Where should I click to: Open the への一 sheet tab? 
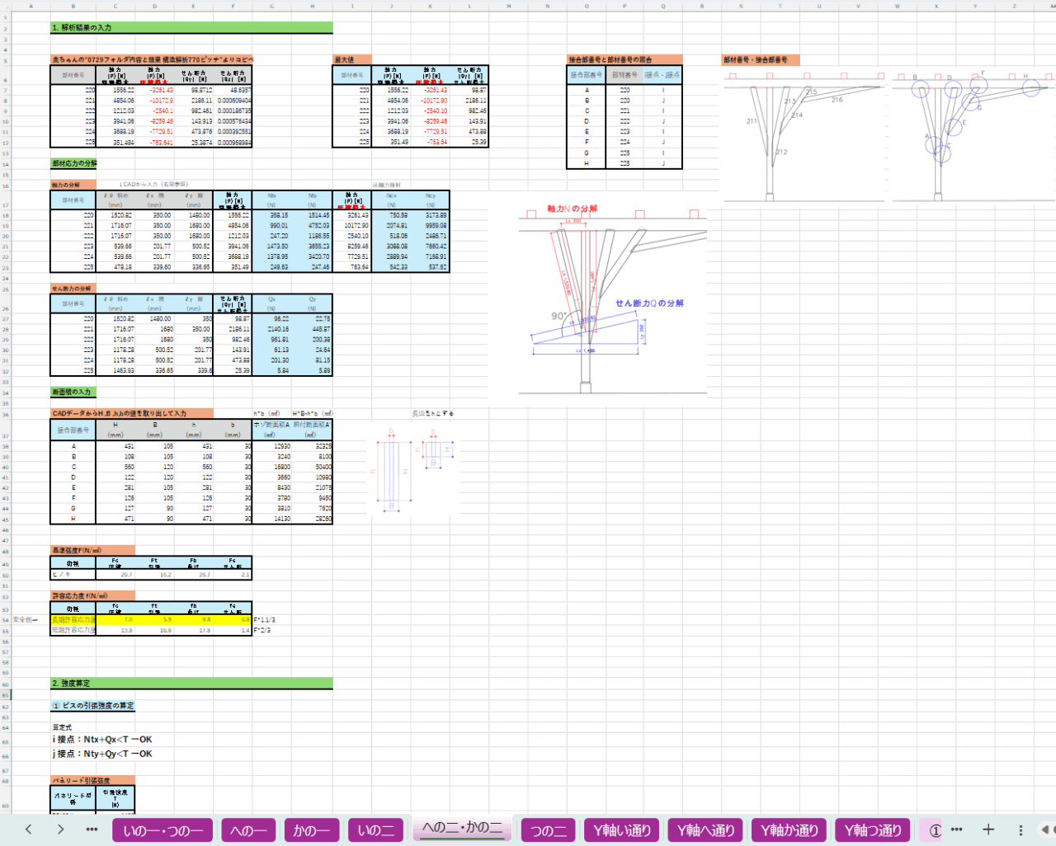pos(248,830)
